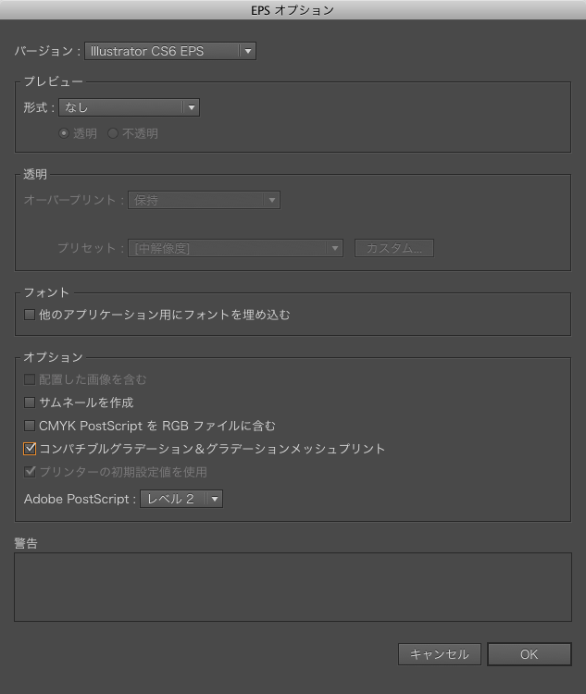The width and height of the screenshot is (586, 694).
Task: Enable 他のアプリケーション用にフォントを埋め込む checkbox
Action: (30, 315)
